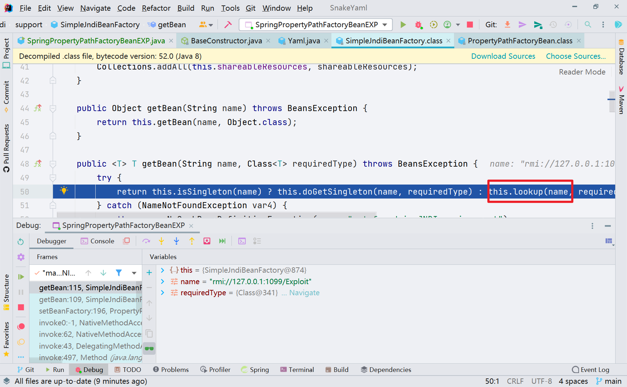This screenshot has width=627, height=387.
Task: Click Navigate link next to requiredType
Action: (304, 293)
